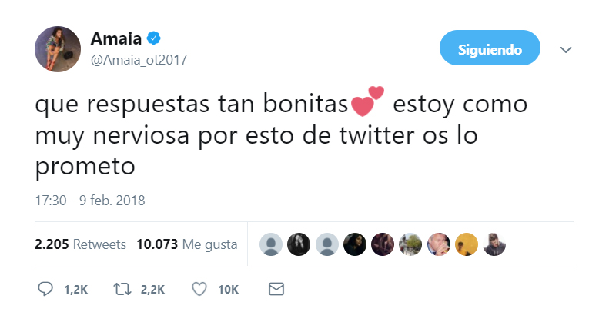The height and width of the screenshot is (322, 609).
Task: Click the blue verified badge next to Amaia
Action: coord(152,38)
